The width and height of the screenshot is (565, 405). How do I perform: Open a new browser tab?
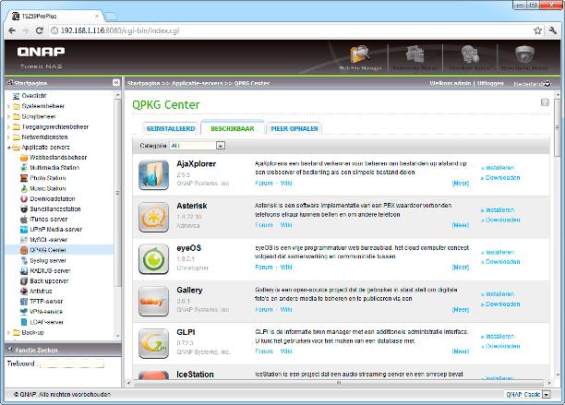pos(111,17)
